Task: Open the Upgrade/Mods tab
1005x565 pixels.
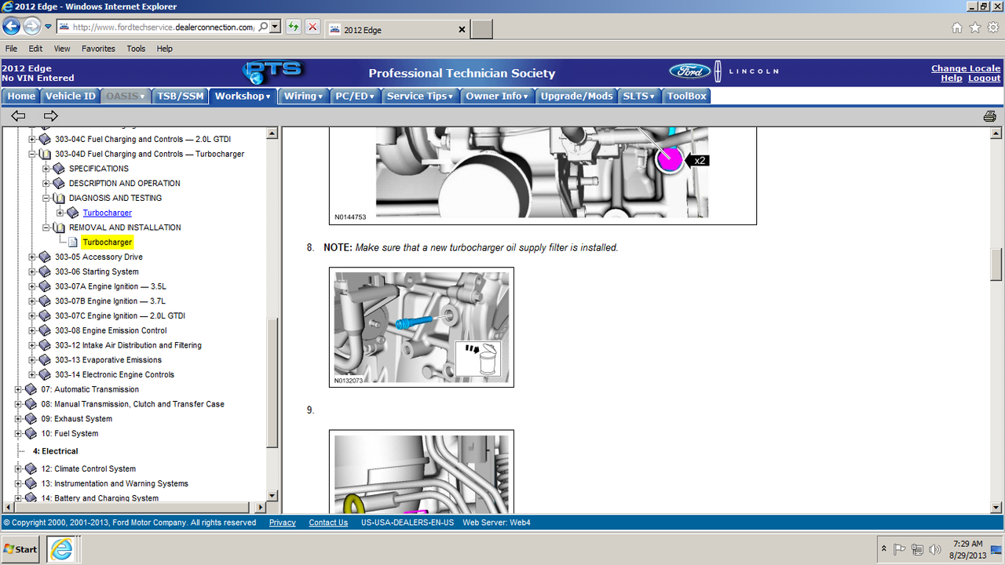Action: [x=576, y=97]
